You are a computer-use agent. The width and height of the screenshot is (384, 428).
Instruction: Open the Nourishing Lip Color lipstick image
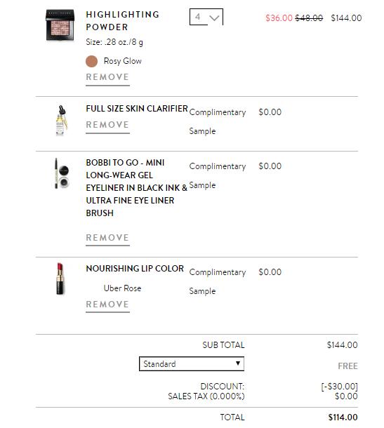click(x=60, y=279)
